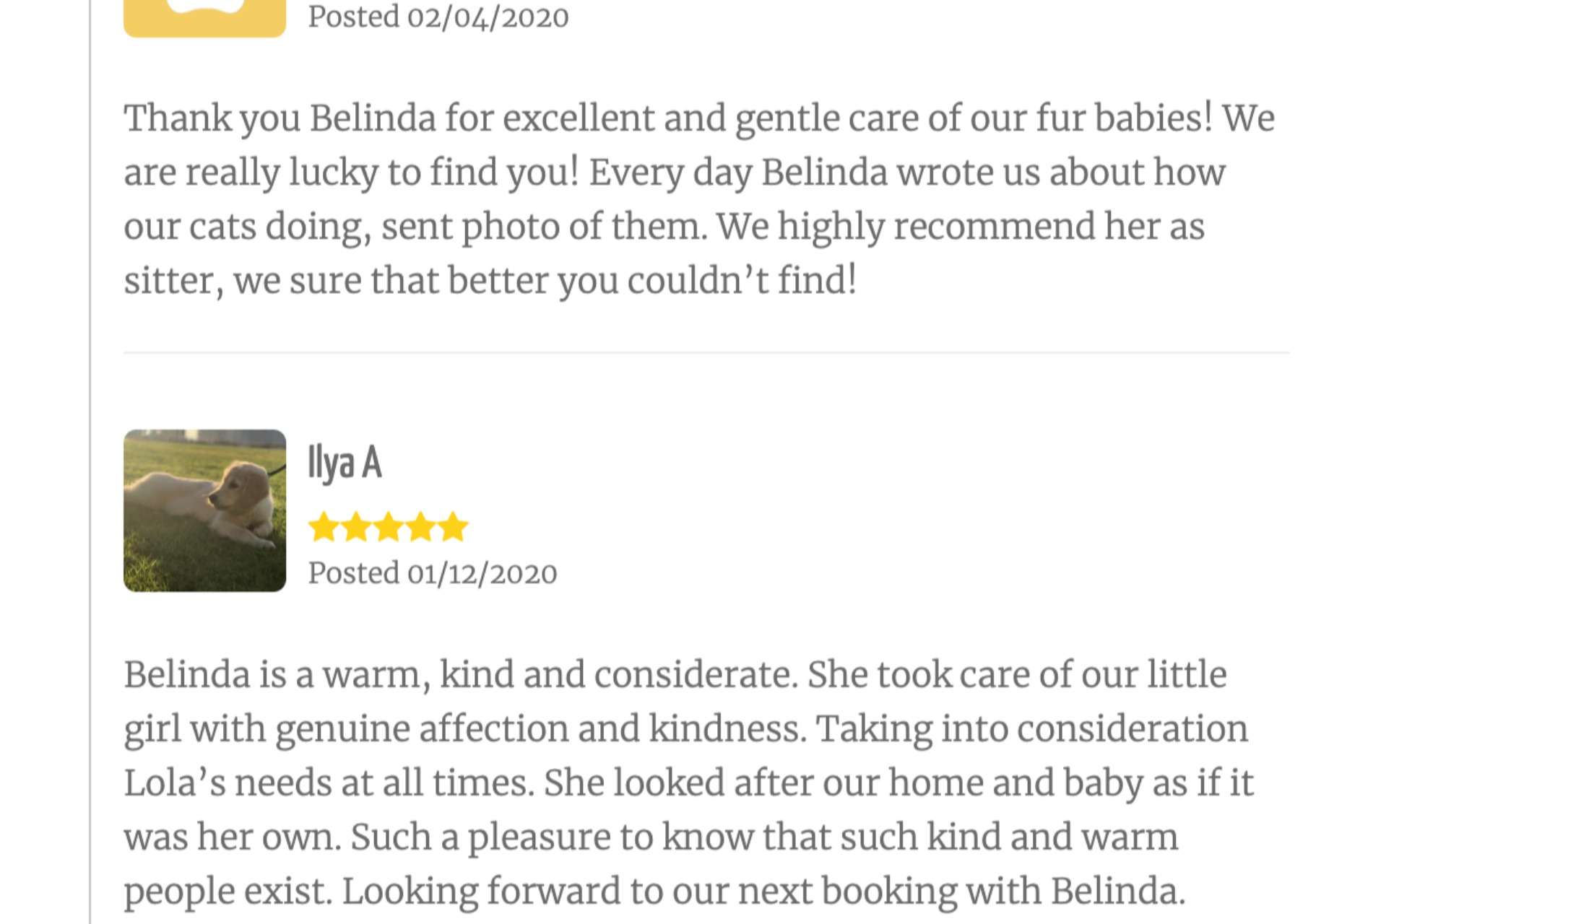
Task: Select the second star in Ilya A's rating
Action: 355,527
